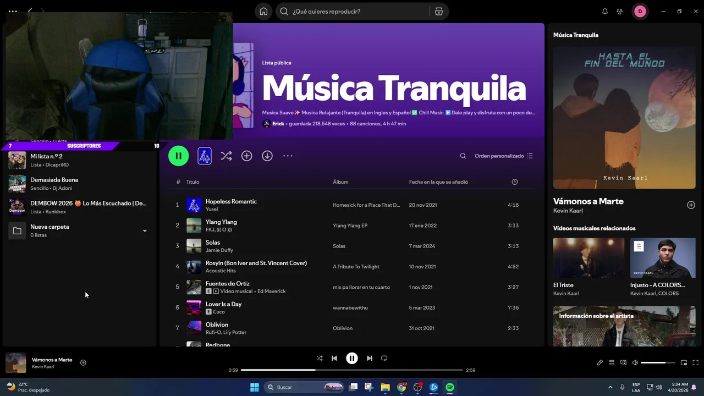Viewport: 704px width, 396px height.
Task: Open three-dots menu at top left
Action: (13, 11)
